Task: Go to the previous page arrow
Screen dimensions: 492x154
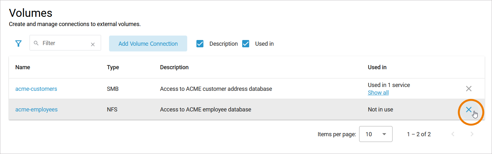Action: (x=453, y=134)
